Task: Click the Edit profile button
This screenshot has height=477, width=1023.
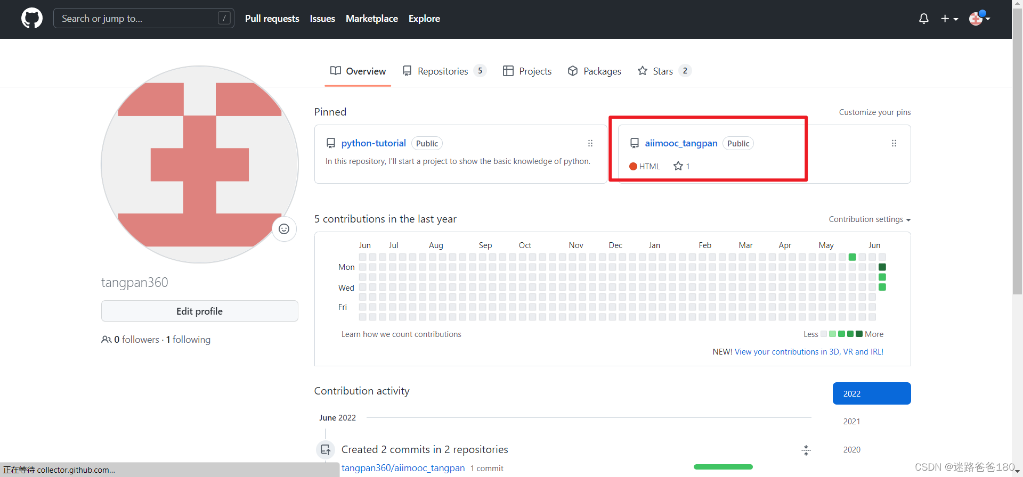Action: (200, 311)
